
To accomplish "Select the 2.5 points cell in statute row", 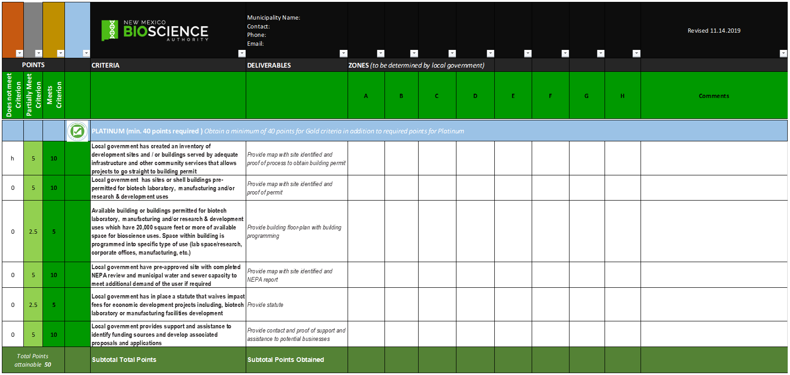I will tap(33, 305).
